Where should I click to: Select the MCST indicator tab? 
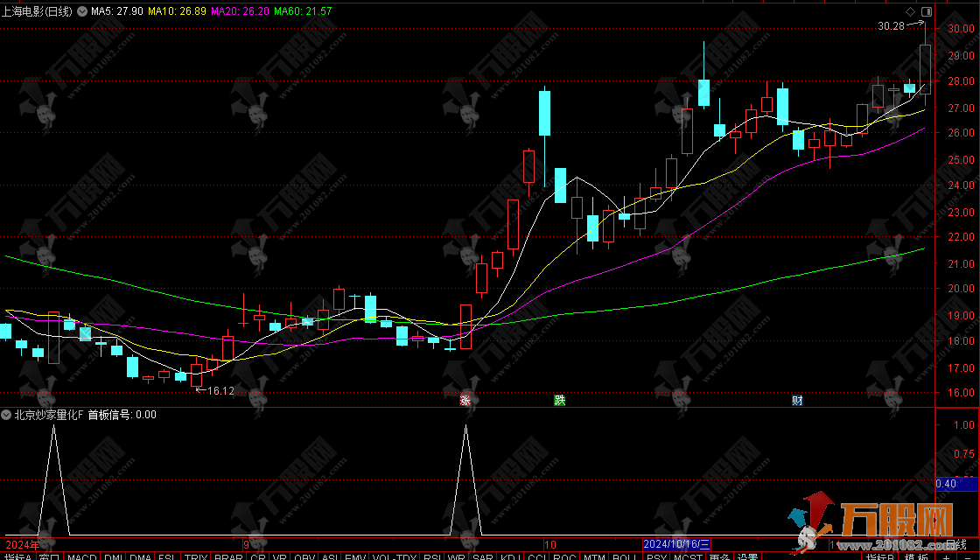click(x=688, y=556)
